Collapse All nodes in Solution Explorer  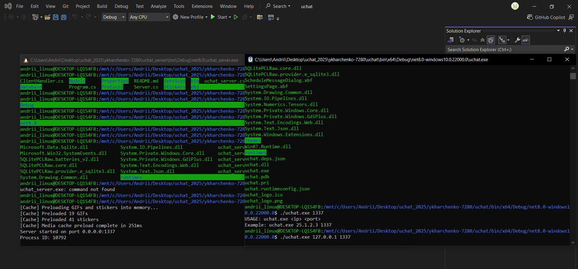[483, 40]
